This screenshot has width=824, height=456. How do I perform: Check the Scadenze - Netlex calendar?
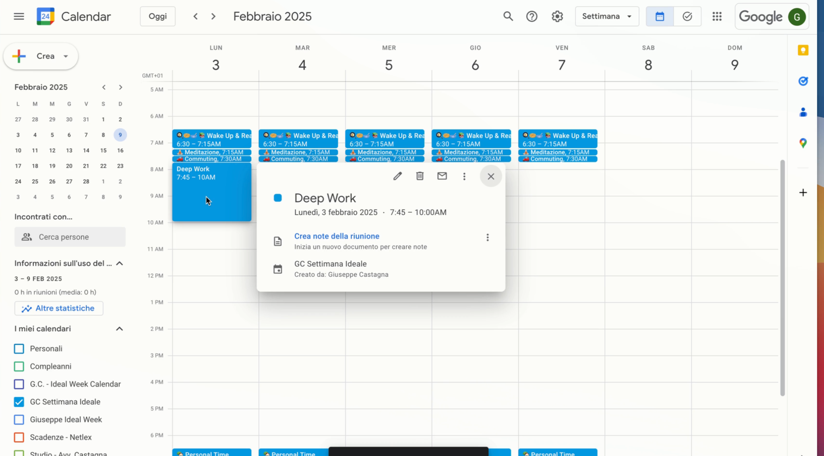[x=19, y=437]
